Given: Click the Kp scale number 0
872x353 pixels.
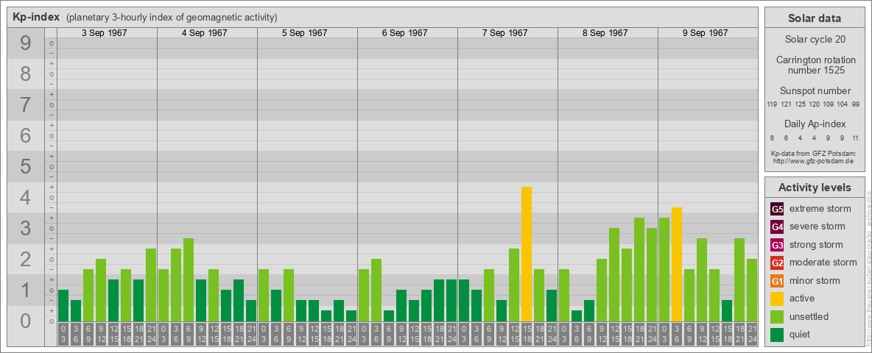Looking at the screenshot, I should coord(26,320).
